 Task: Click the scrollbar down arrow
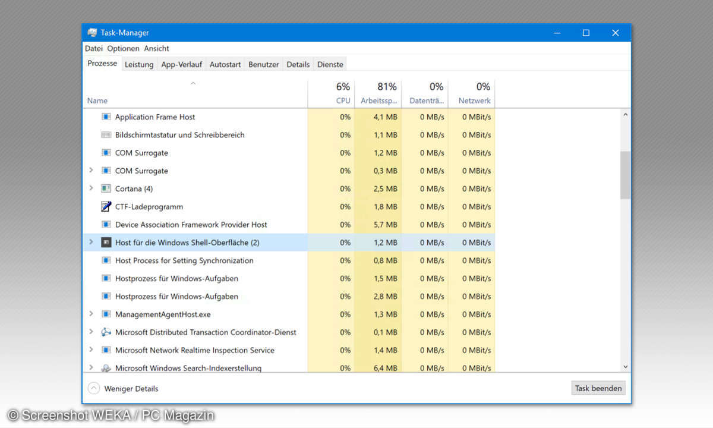pyautogui.click(x=625, y=367)
